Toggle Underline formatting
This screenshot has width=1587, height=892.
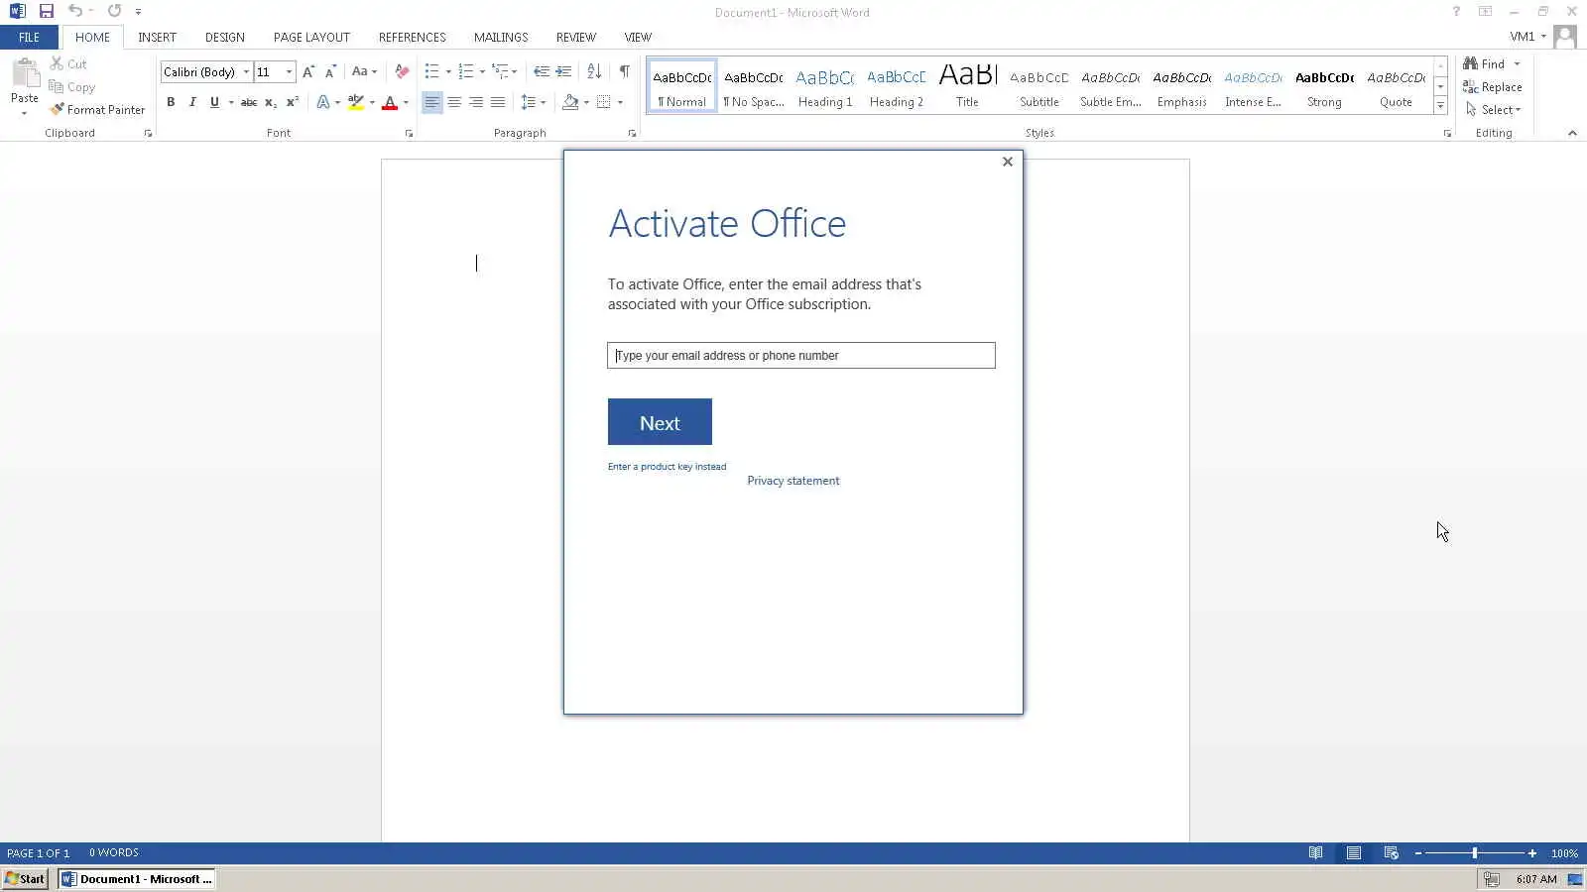coord(214,102)
